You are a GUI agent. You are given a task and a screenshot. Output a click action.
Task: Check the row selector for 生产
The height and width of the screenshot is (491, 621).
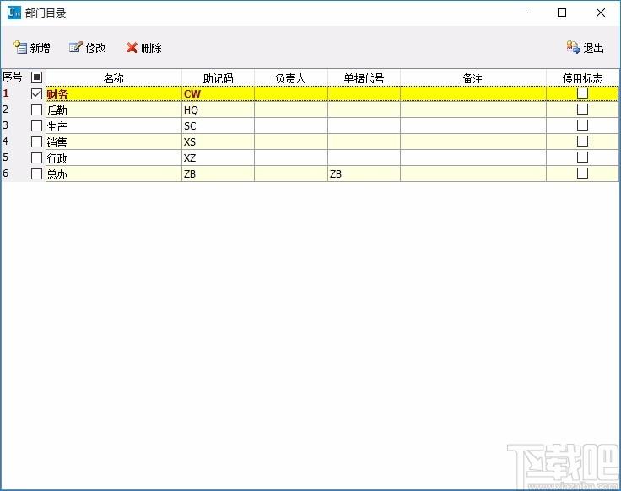point(36,125)
